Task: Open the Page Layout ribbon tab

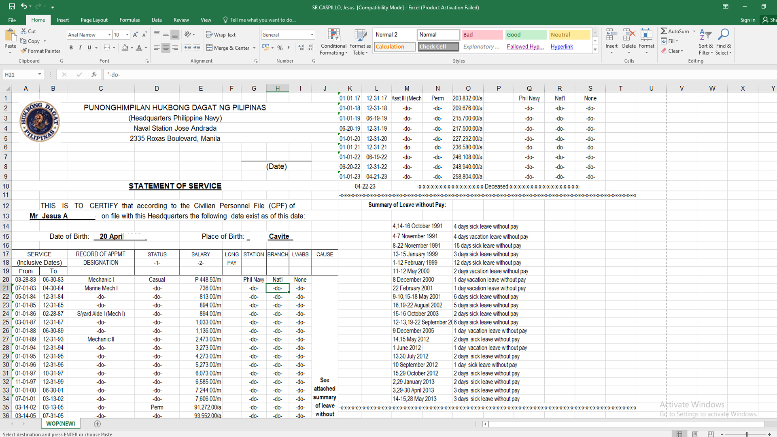Action: click(x=94, y=20)
